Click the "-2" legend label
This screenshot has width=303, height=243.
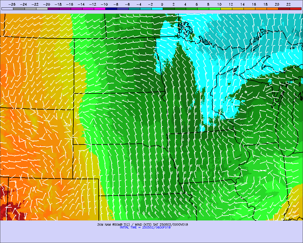click(150, 4)
